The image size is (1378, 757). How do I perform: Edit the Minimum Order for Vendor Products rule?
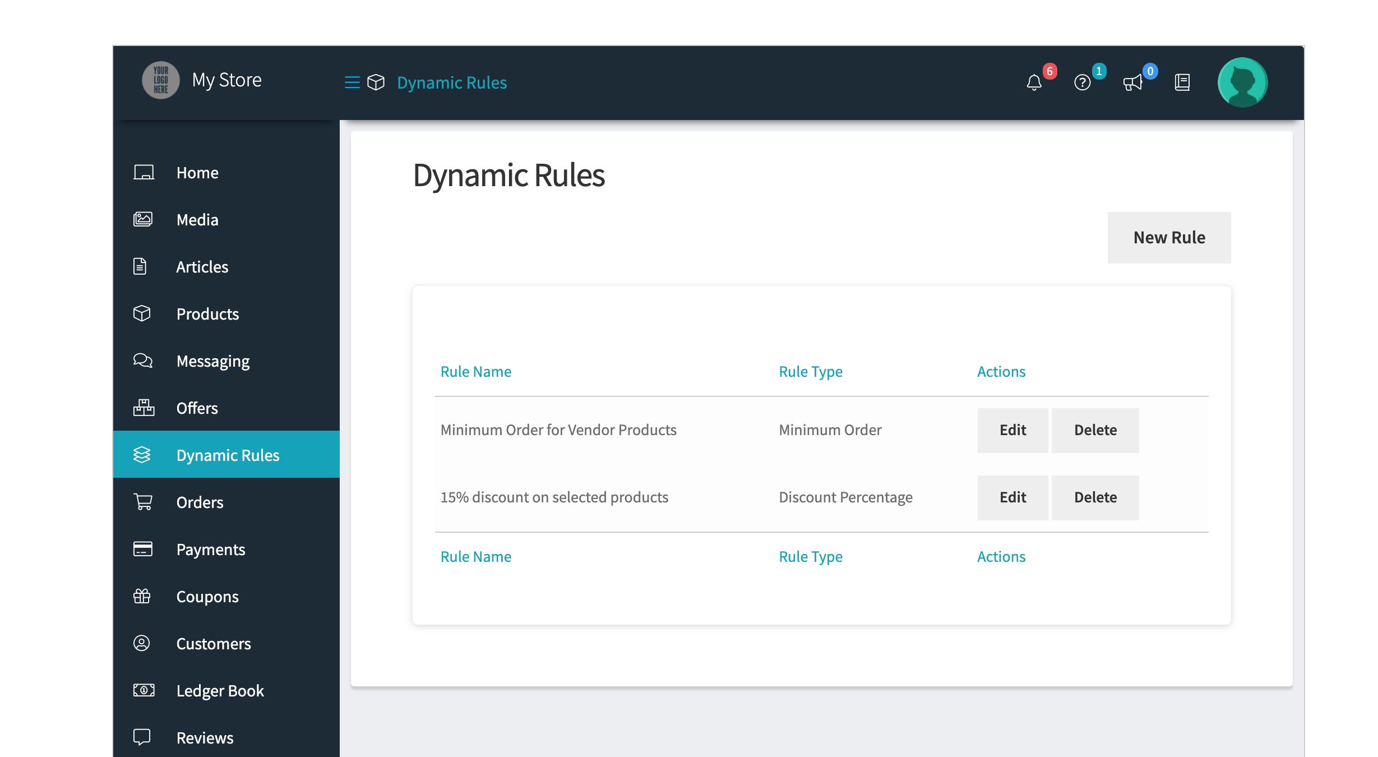(1012, 431)
